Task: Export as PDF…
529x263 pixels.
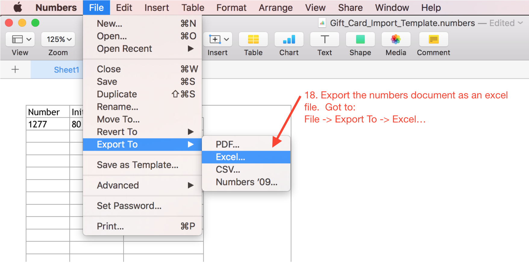Action: coord(246,144)
